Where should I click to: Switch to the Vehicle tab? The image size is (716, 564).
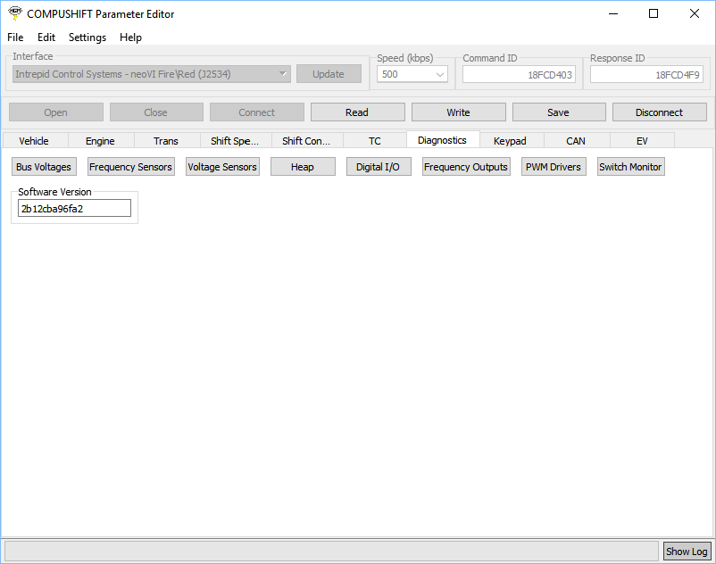point(34,141)
